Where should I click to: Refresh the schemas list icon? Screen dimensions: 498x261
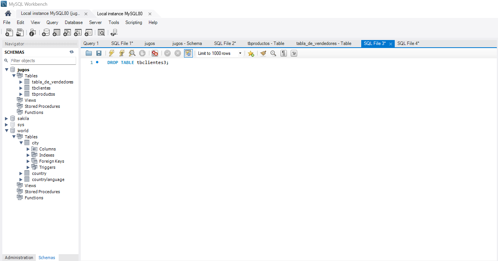click(72, 52)
